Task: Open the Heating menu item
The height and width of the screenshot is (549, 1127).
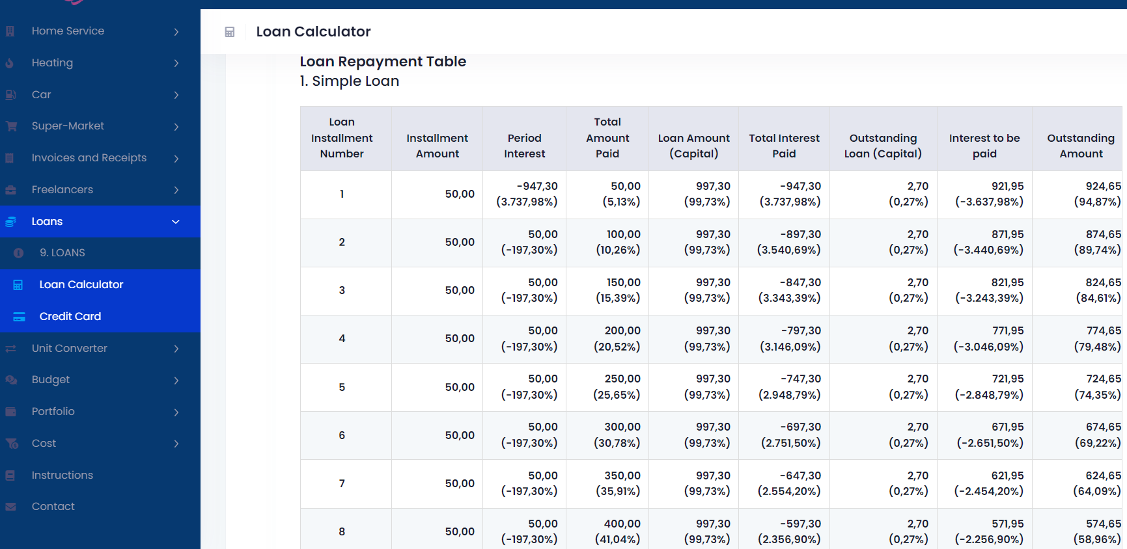Action: coord(100,63)
